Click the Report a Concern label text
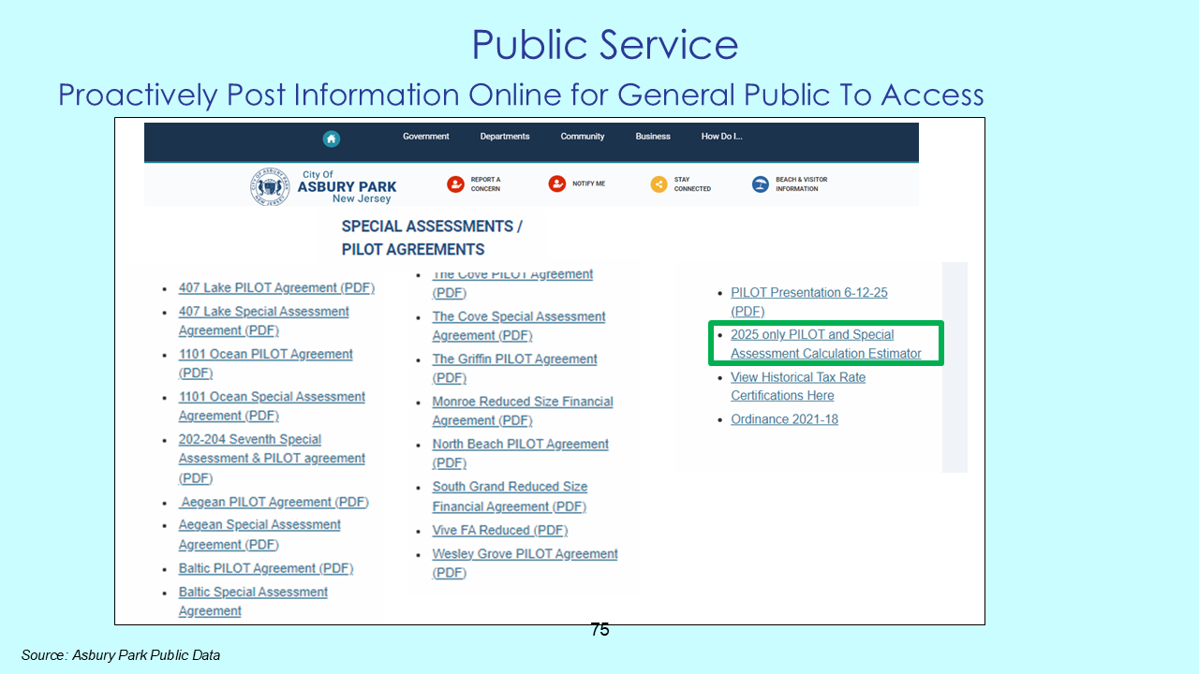The image size is (1199, 674). point(485,184)
